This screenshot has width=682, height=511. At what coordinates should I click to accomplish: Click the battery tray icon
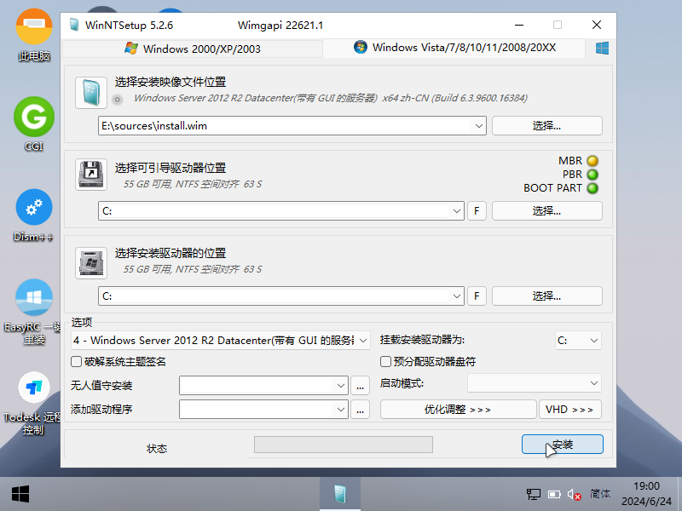(554, 495)
